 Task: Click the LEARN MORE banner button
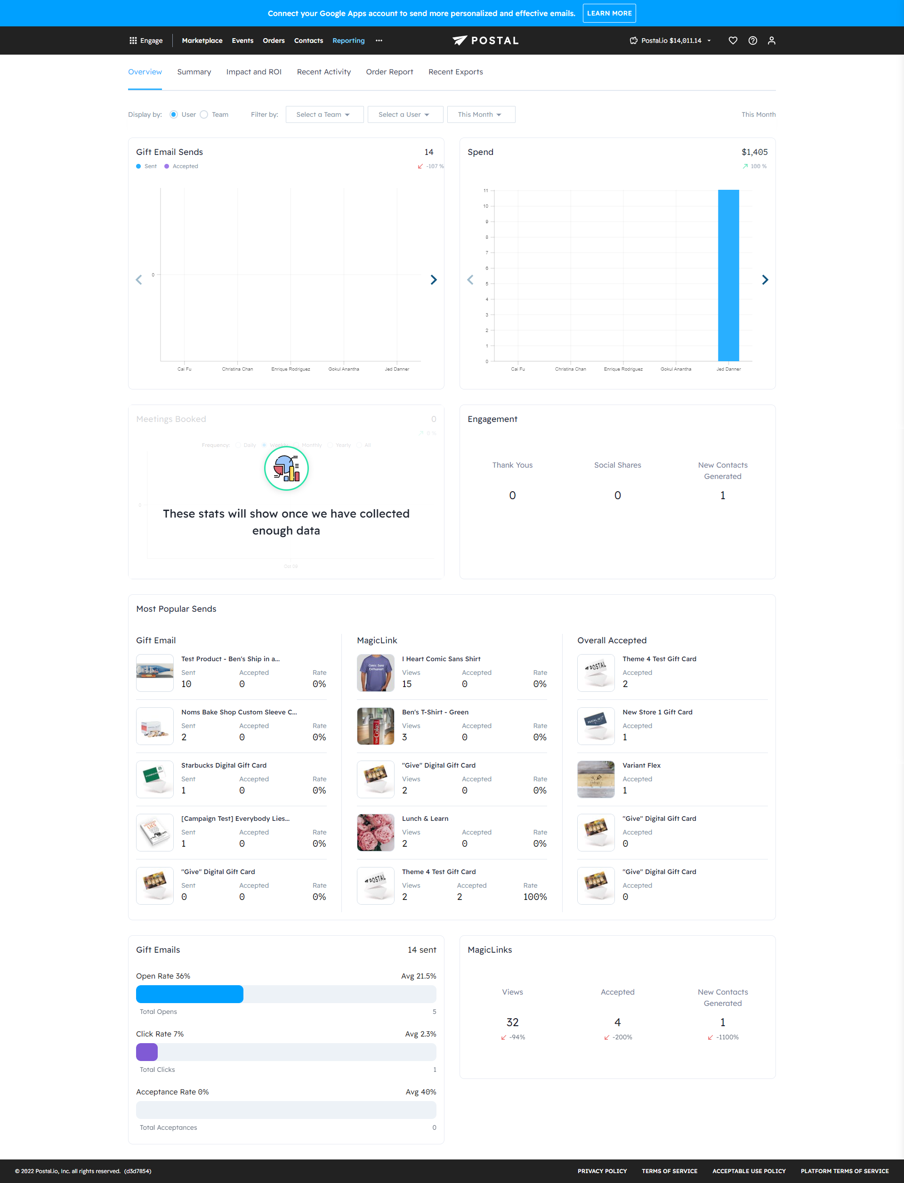(609, 14)
